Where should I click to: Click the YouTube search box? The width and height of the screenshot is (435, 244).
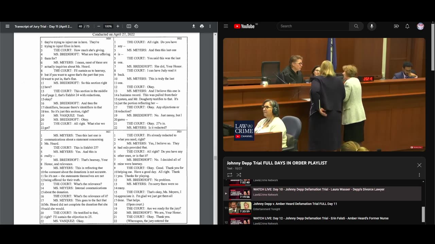coord(313,26)
